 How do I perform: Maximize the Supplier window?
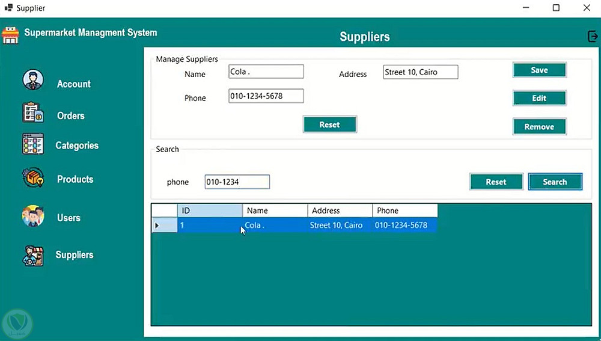[556, 8]
